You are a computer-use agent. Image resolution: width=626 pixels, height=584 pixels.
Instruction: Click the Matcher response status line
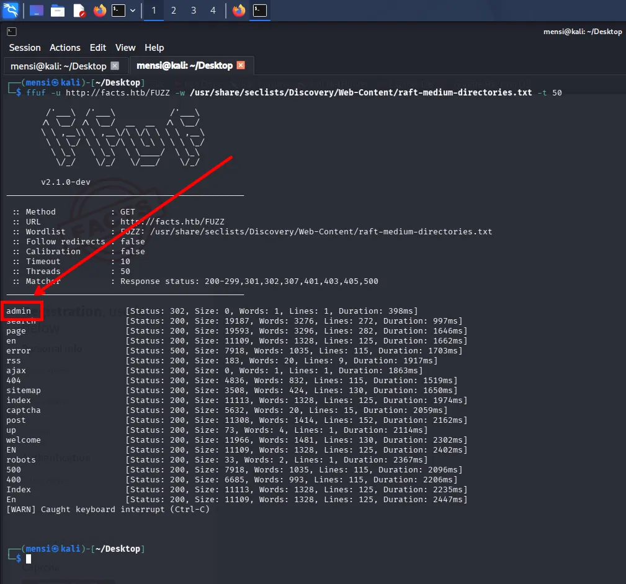[x=195, y=281]
